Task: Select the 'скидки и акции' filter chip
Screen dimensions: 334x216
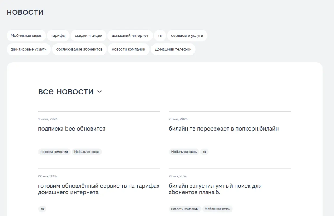Action: (x=89, y=36)
